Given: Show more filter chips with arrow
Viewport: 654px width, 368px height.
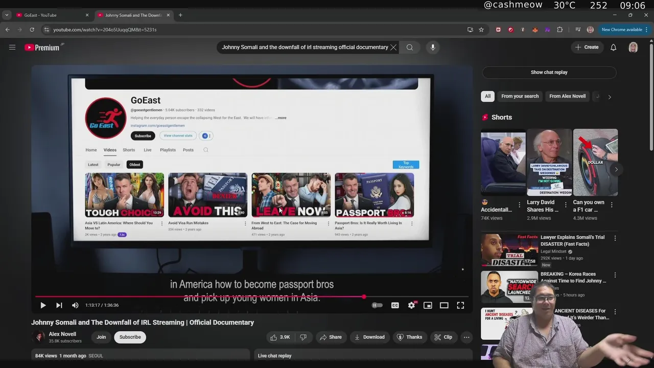Looking at the screenshot, I should pos(609,97).
